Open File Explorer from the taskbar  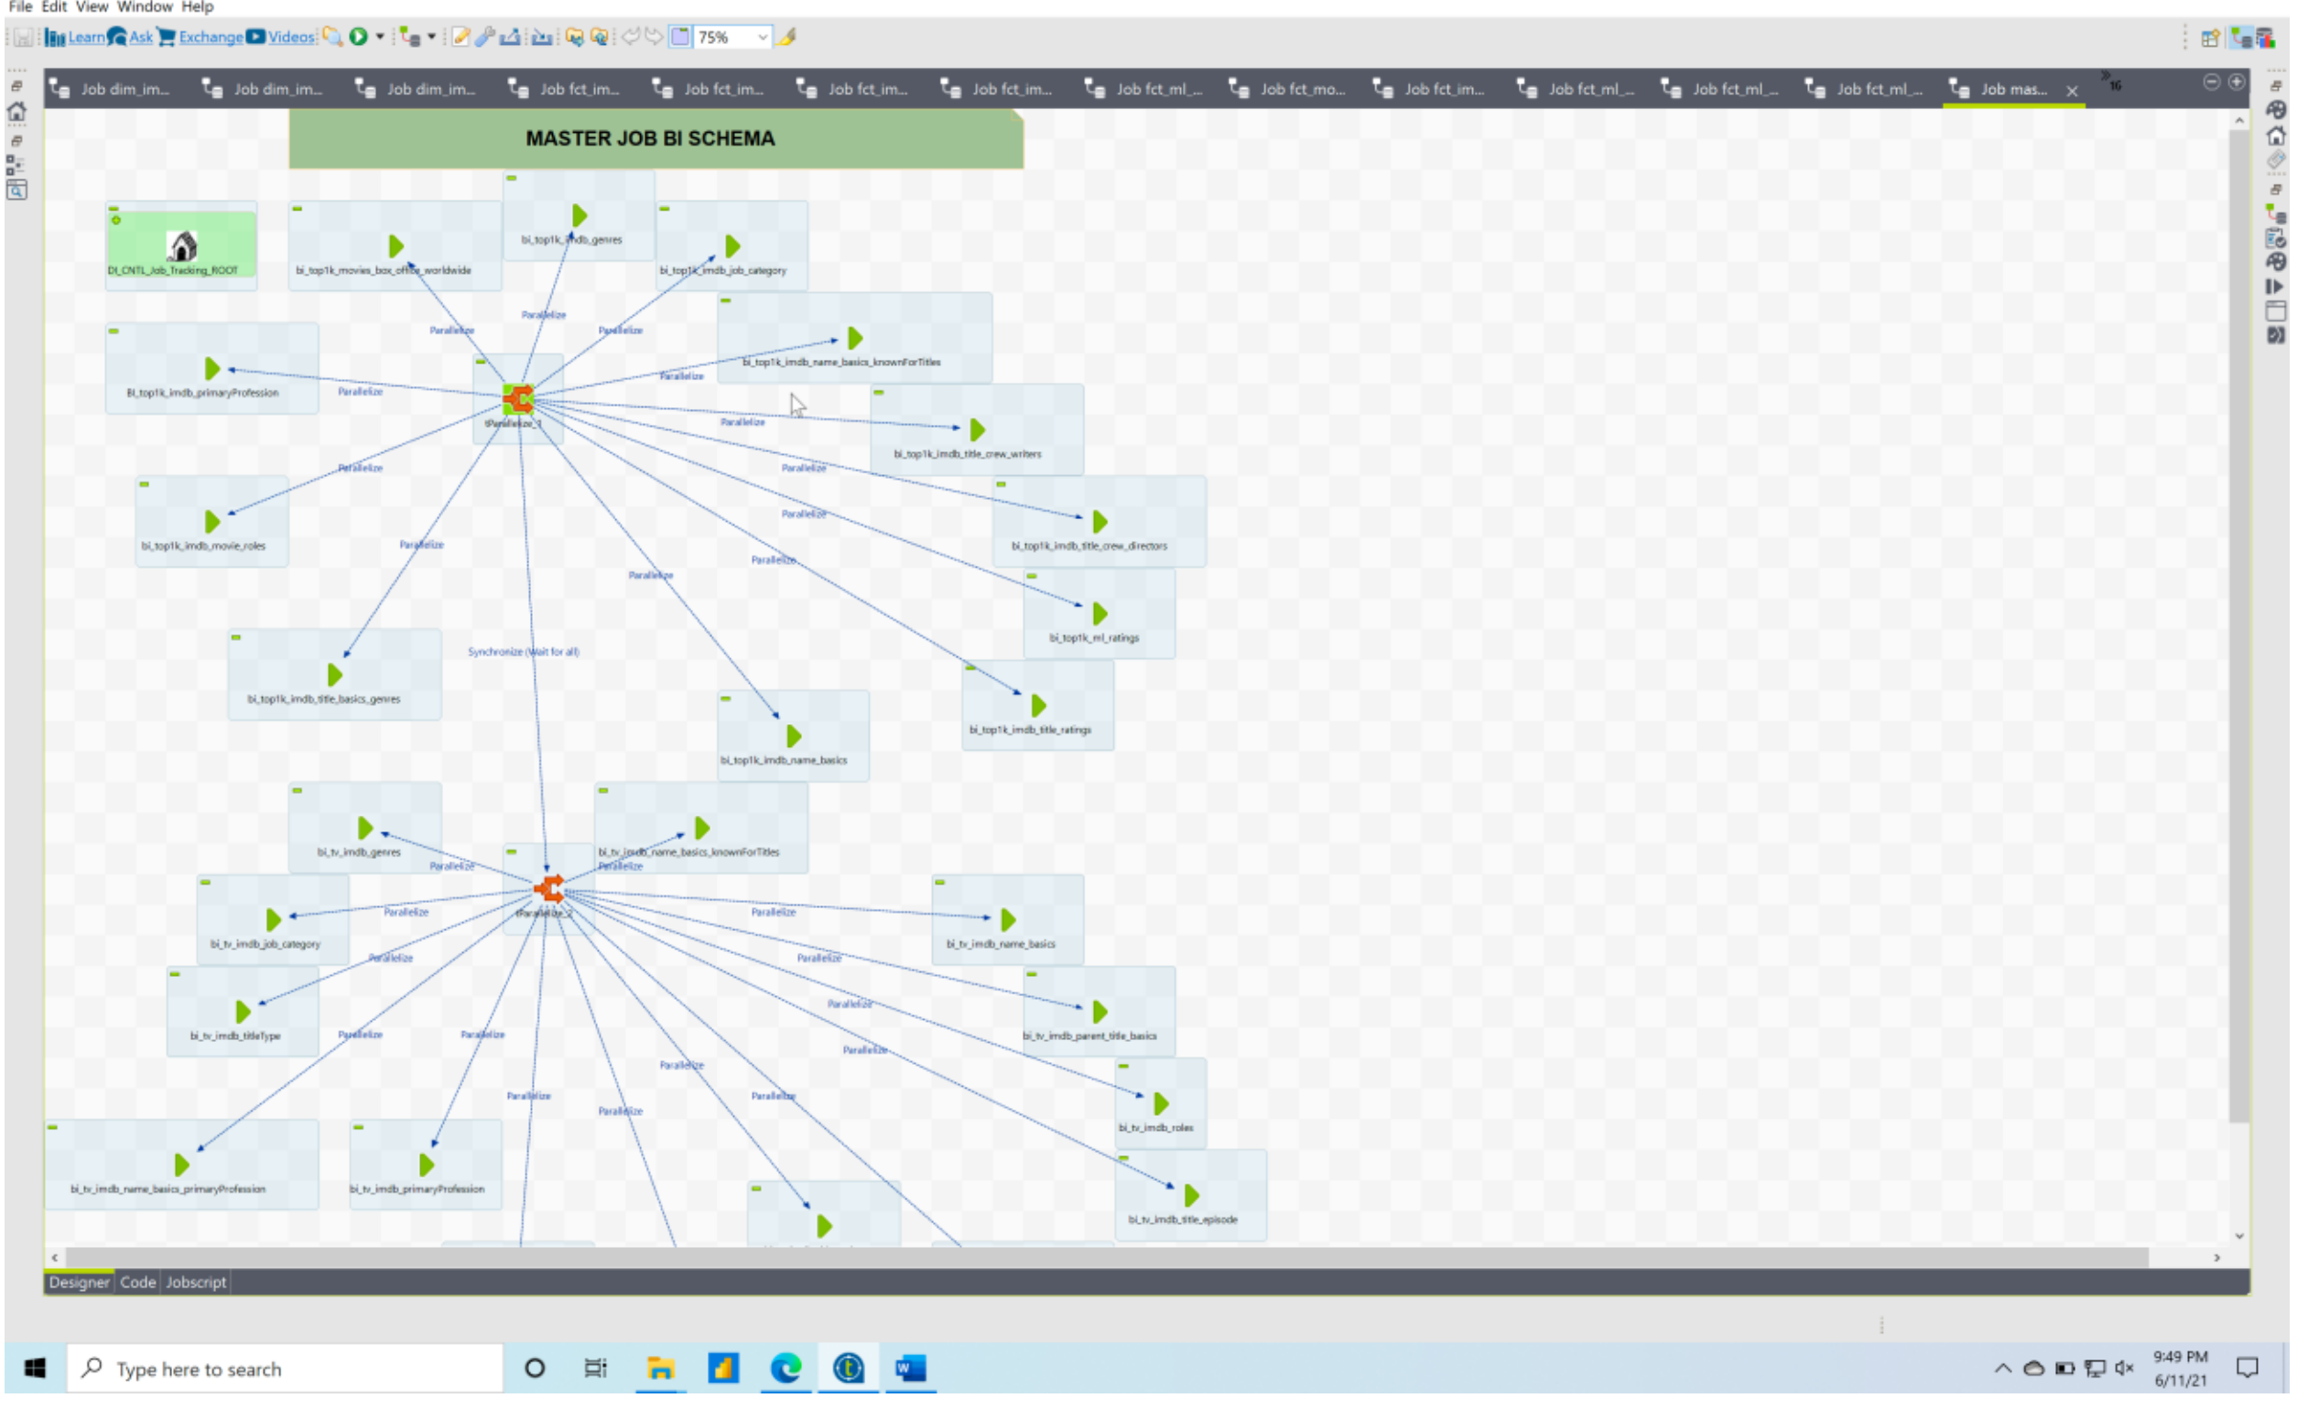pos(661,1369)
